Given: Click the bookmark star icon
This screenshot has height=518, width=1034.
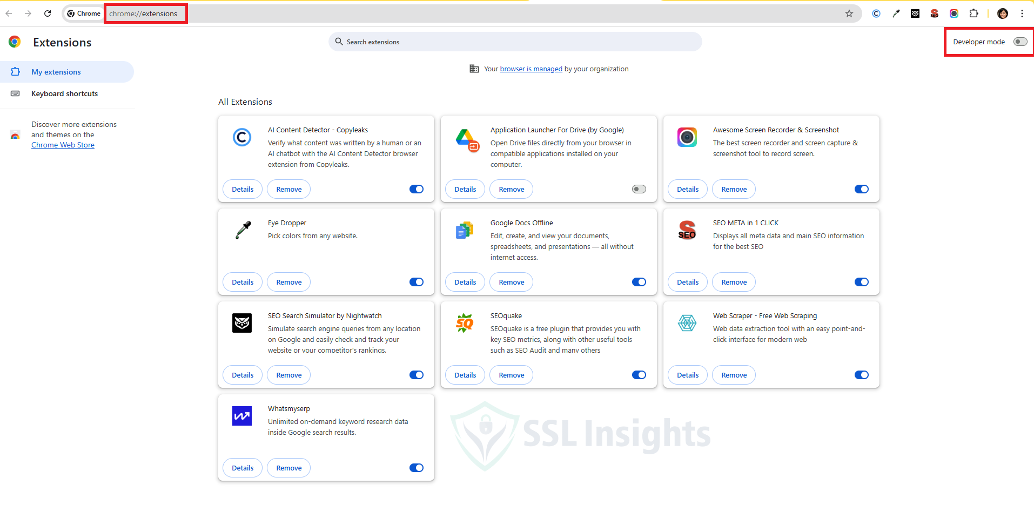Looking at the screenshot, I should (849, 14).
